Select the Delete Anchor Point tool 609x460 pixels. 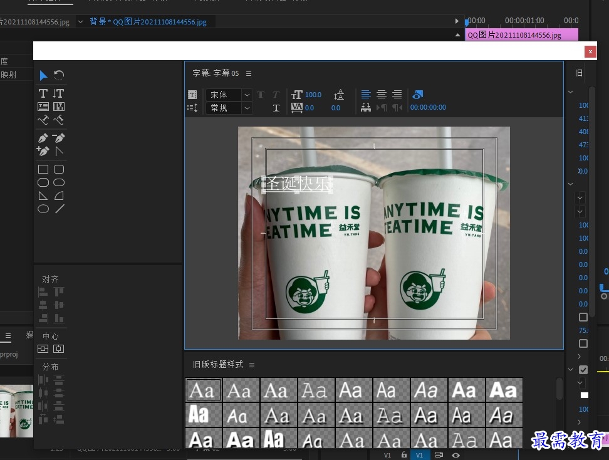(59, 137)
